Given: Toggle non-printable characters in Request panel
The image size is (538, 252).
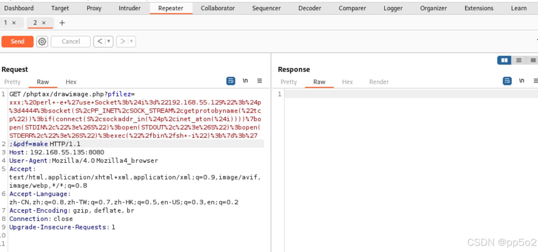Looking at the screenshot, I should pos(245,81).
